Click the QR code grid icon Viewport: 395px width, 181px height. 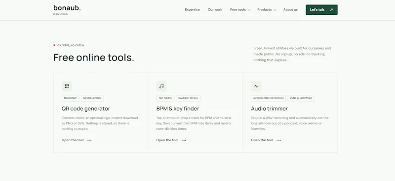pos(67,86)
